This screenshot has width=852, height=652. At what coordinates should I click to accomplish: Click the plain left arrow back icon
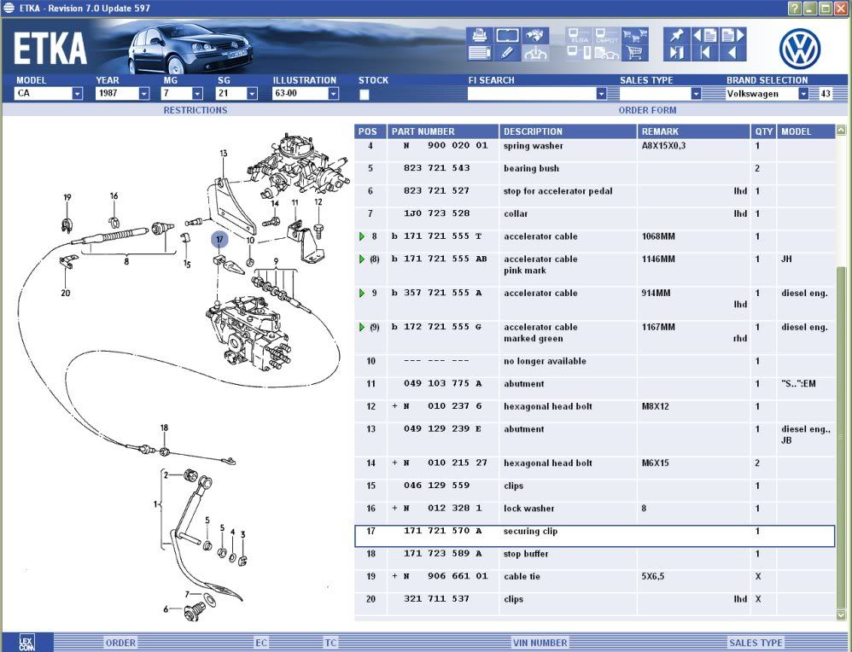pyautogui.click(x=732, y=53)
